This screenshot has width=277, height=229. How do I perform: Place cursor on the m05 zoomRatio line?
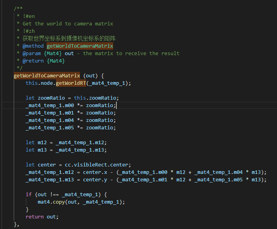(71, 127)
